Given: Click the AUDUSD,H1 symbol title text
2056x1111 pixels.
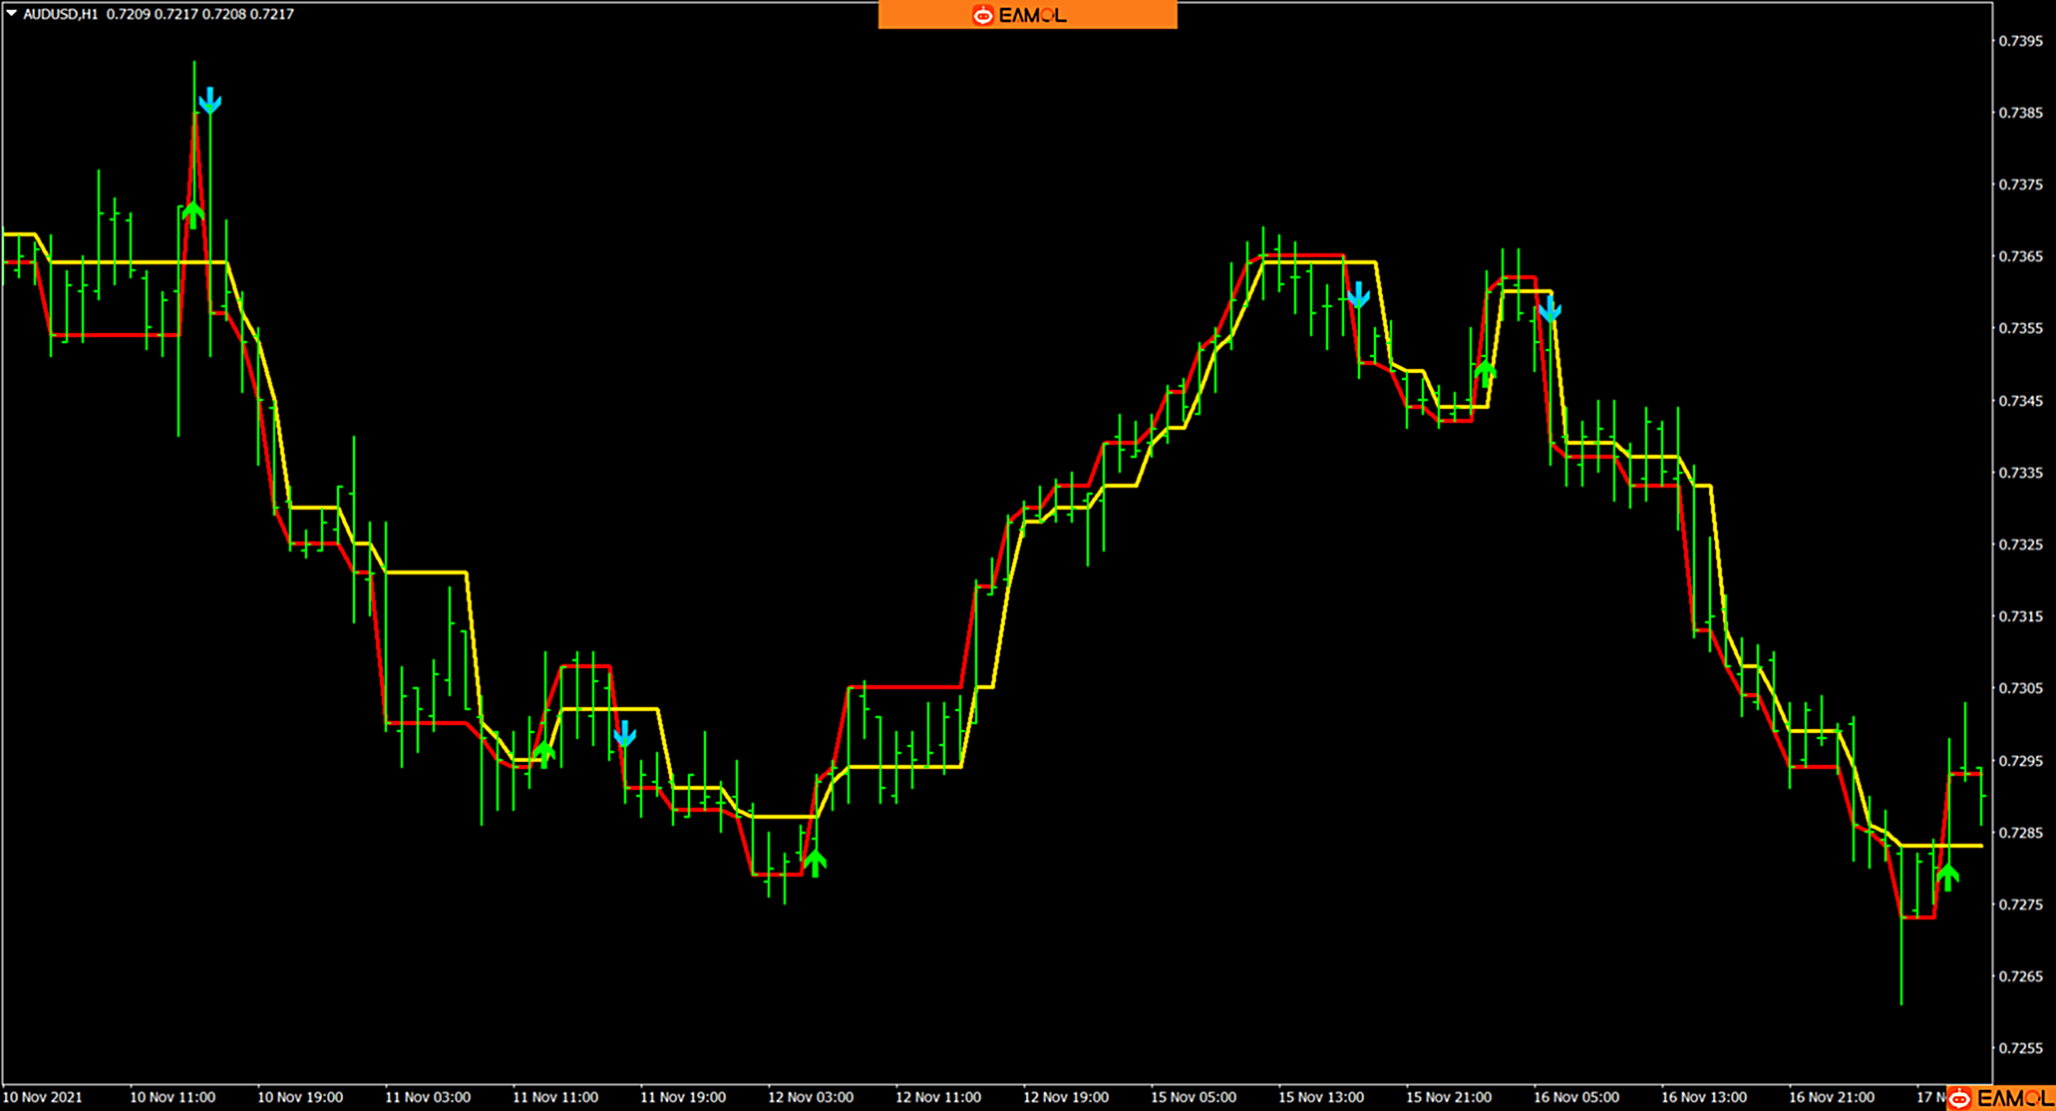Looking at the screenshot, I should [60, 14].
